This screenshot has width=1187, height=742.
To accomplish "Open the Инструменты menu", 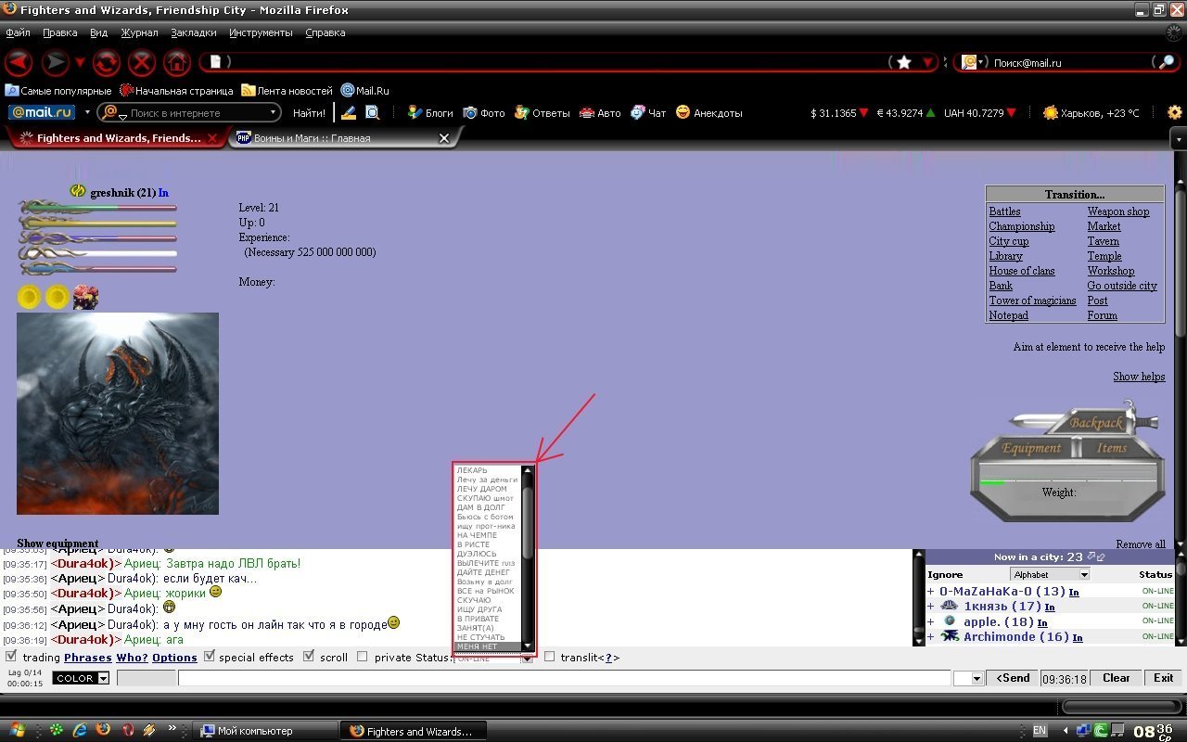I will pos(261,32).
